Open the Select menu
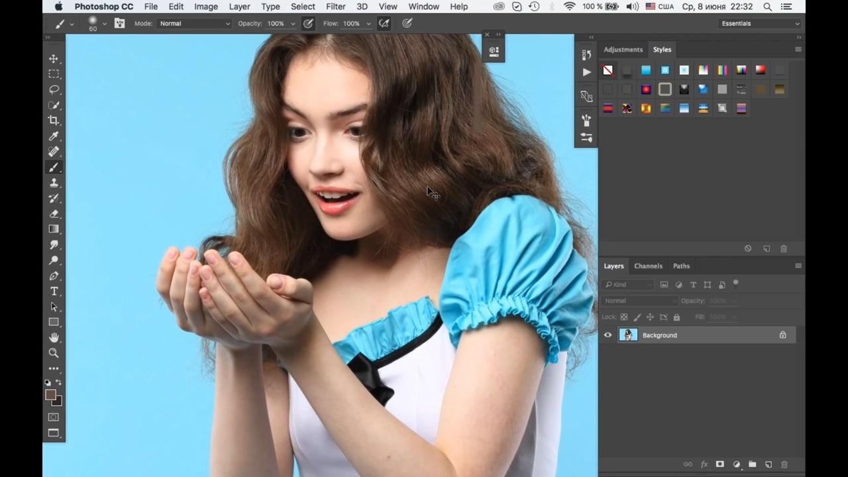Screen dimensions: 848x477 (x=303, y=7)
